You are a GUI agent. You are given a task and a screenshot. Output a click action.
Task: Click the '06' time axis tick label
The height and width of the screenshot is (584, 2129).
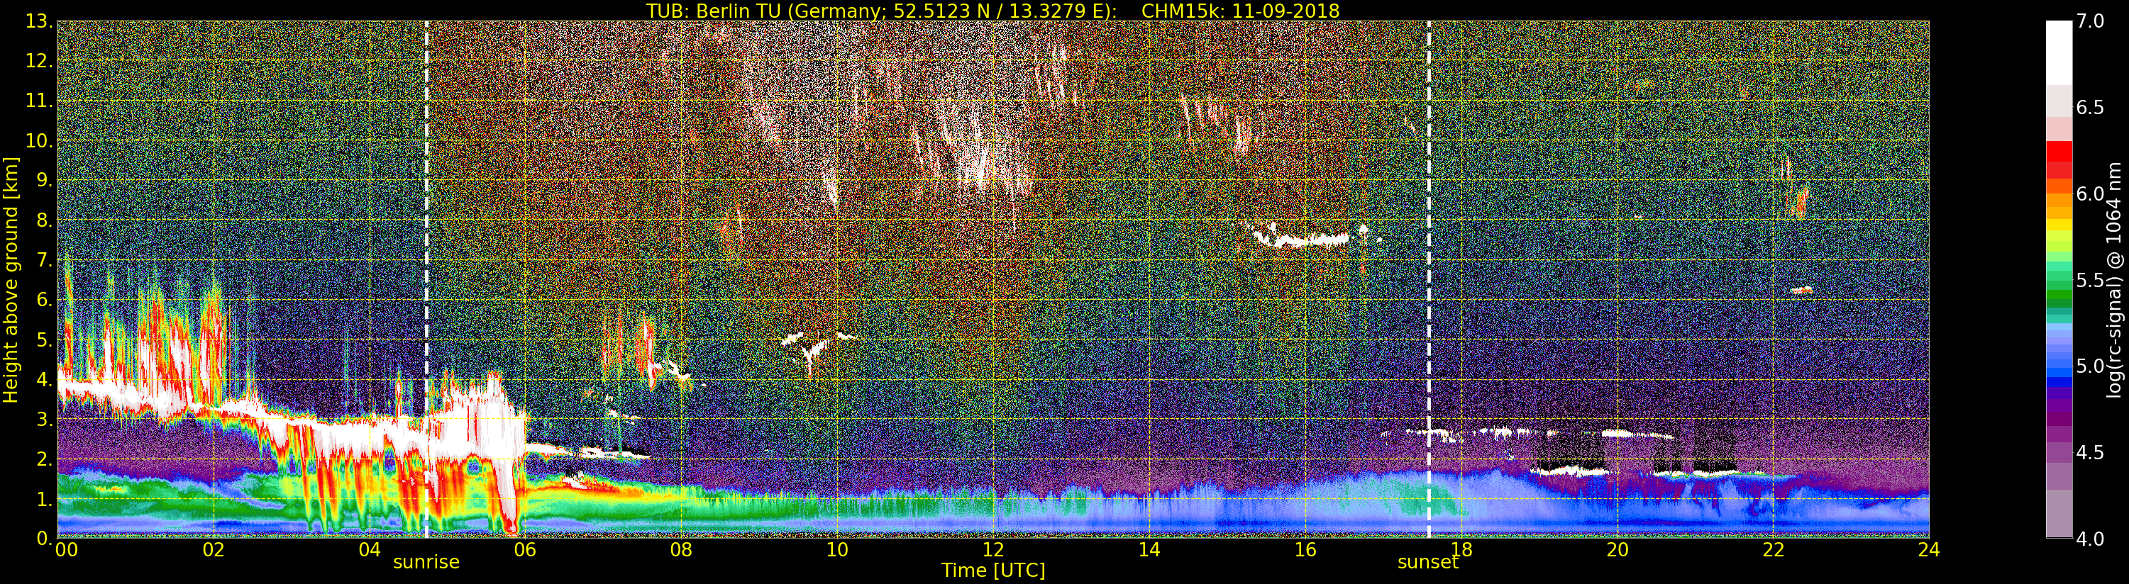[x=525, y=549]
